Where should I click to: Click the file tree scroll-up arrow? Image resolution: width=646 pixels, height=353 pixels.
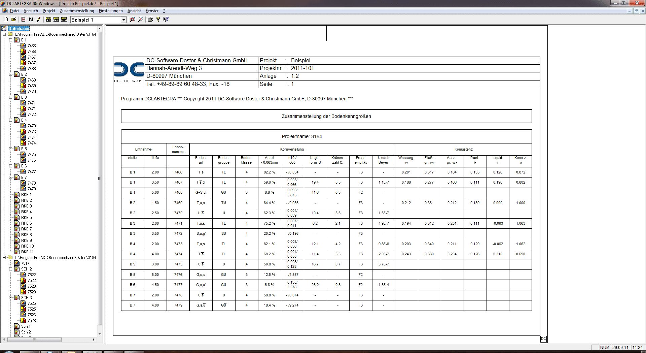pos(99,28)
